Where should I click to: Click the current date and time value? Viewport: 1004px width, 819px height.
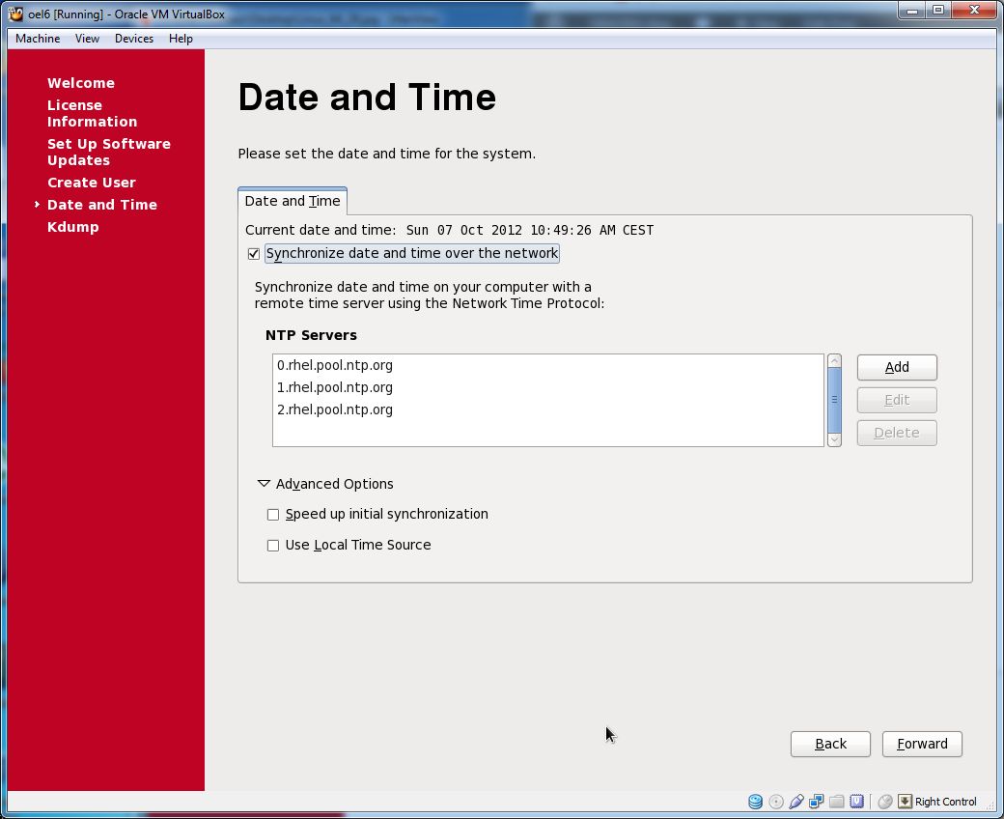point(530,230)
